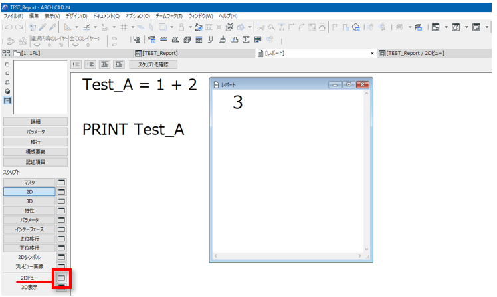The image size is (497, 297).
Task: Select the highlighted window icon in left strip
Action: pyautogui.click(x=7, y=100)
